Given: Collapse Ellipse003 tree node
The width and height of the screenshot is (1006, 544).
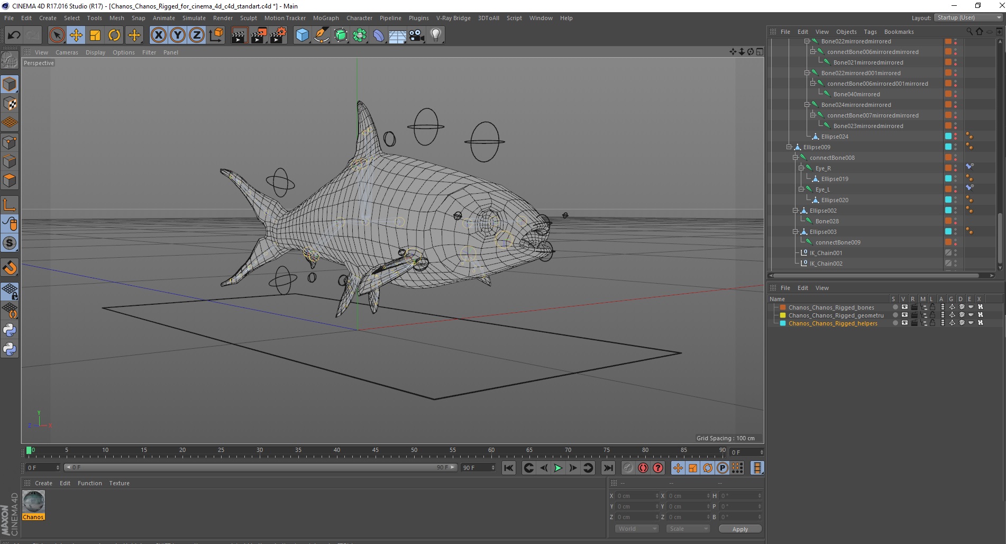Looking at the screenshot, I should pos(795,232).
